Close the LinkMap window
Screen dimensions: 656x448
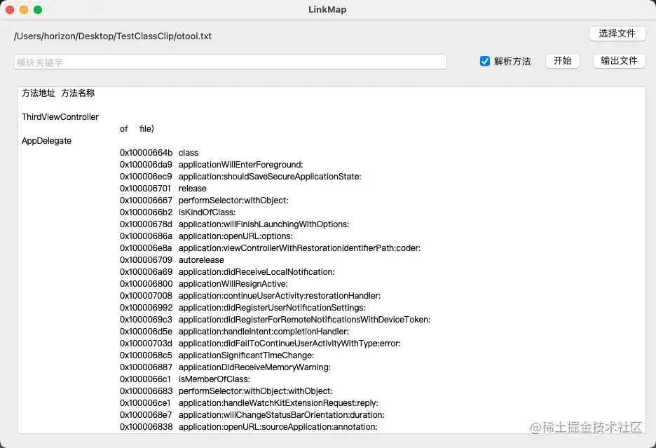point(10,10)
